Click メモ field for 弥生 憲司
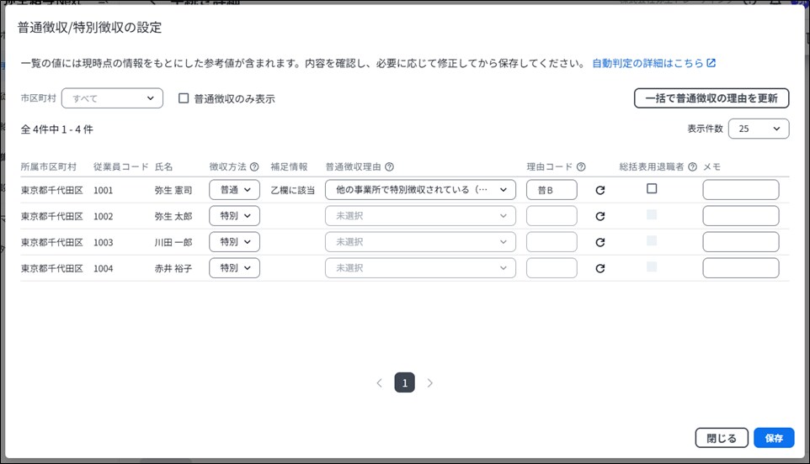 click(x=741, y=190)
